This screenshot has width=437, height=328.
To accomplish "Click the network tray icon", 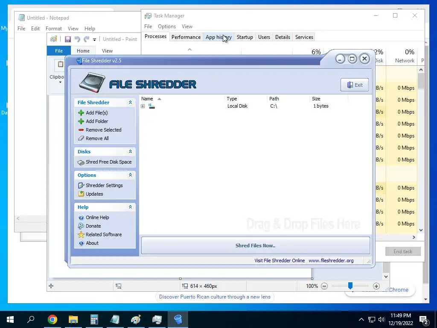I will (372, 319).
